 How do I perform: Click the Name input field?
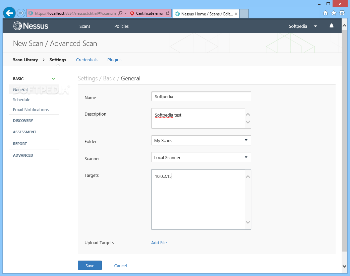pyautogui.click(x=201, y=96)
